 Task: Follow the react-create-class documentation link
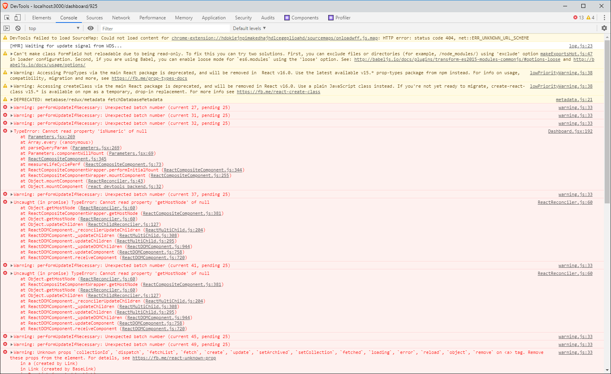click(278, 92)
